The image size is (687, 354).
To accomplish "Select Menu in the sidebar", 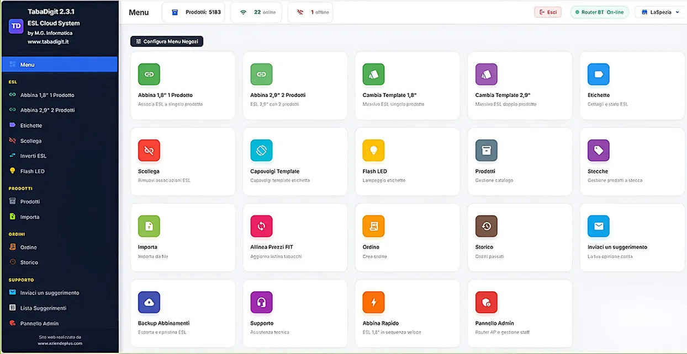I will click(x=59, y=65).
